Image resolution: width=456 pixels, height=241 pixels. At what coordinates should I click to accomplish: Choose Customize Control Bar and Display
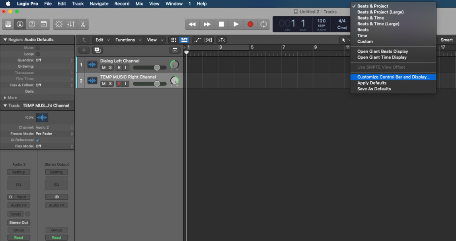[393, 77]
